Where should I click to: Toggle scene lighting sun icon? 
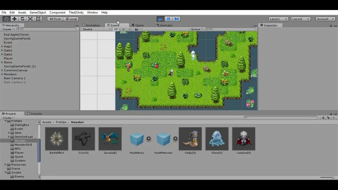point(123,29)
